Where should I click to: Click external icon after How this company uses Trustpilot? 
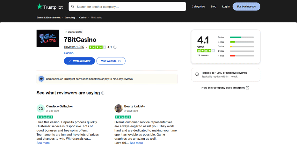247,88
